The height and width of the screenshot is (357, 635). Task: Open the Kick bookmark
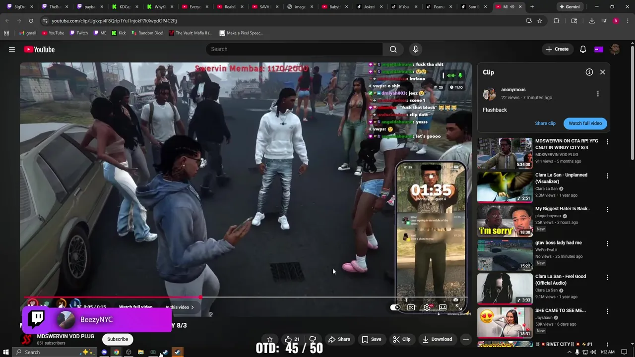pos(119,33)
